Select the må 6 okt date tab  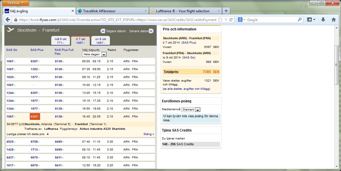tap(60, 41)
